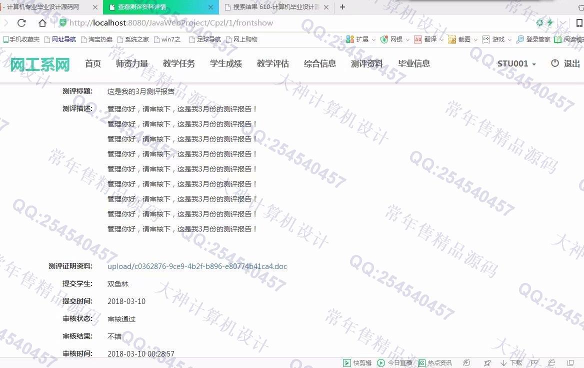This screenshot has width=584, height=368.
Task: Click the 翻译 translate icon
Action: click(418, 39)
